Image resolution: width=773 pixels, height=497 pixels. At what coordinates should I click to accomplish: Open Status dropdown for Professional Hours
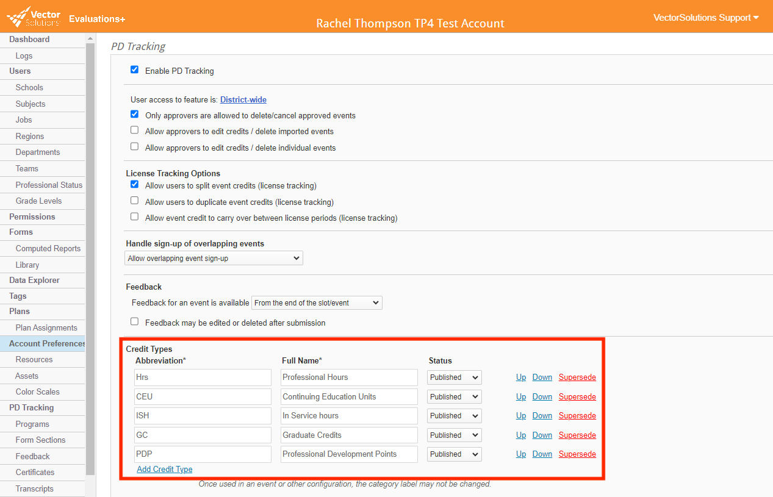point(455,377)
